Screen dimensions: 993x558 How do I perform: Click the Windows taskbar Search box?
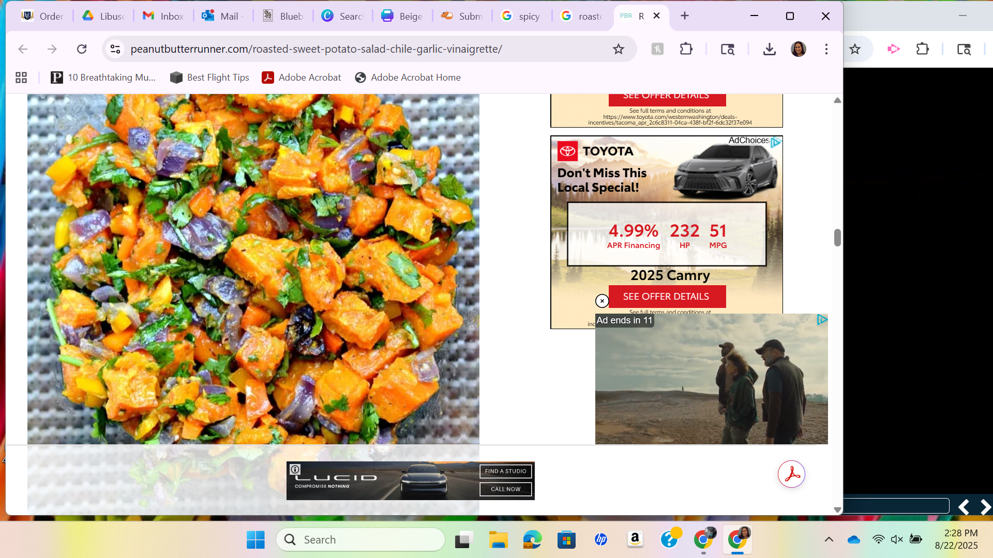[x=360, y=539]
